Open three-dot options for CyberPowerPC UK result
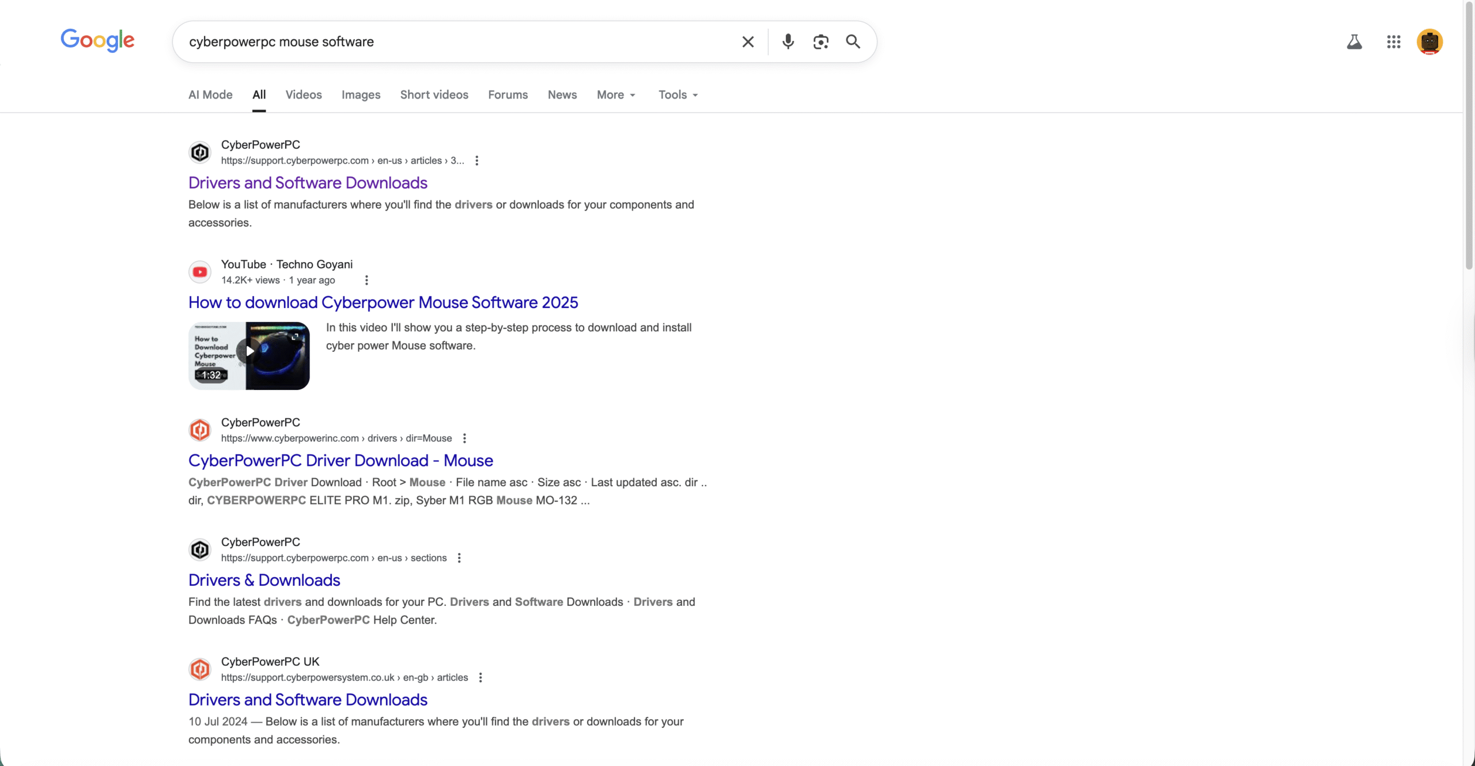 click(x=481, y=677)
